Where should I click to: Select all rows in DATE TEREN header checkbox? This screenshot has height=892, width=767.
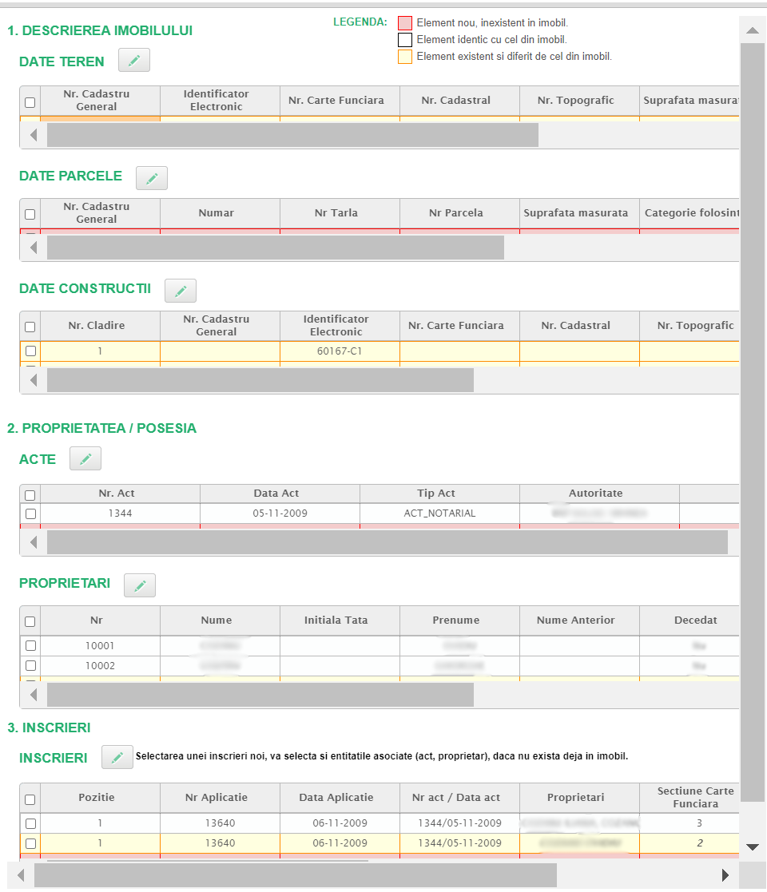coord(30,102)
